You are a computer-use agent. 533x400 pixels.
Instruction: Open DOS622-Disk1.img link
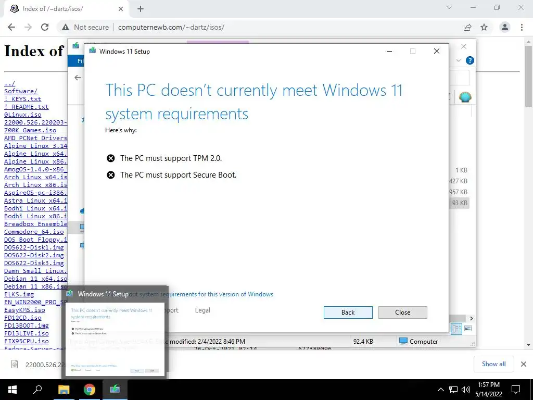click(x=34, y=247)
